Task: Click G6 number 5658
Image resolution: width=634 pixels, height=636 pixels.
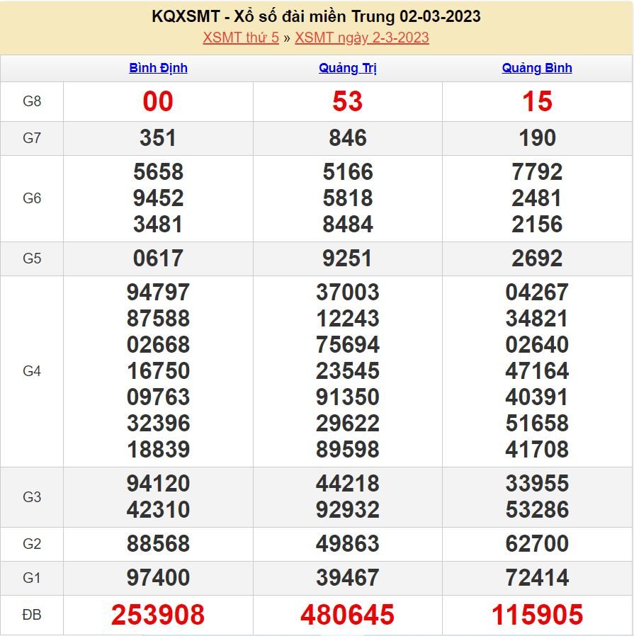Action: tap(158, 172)
